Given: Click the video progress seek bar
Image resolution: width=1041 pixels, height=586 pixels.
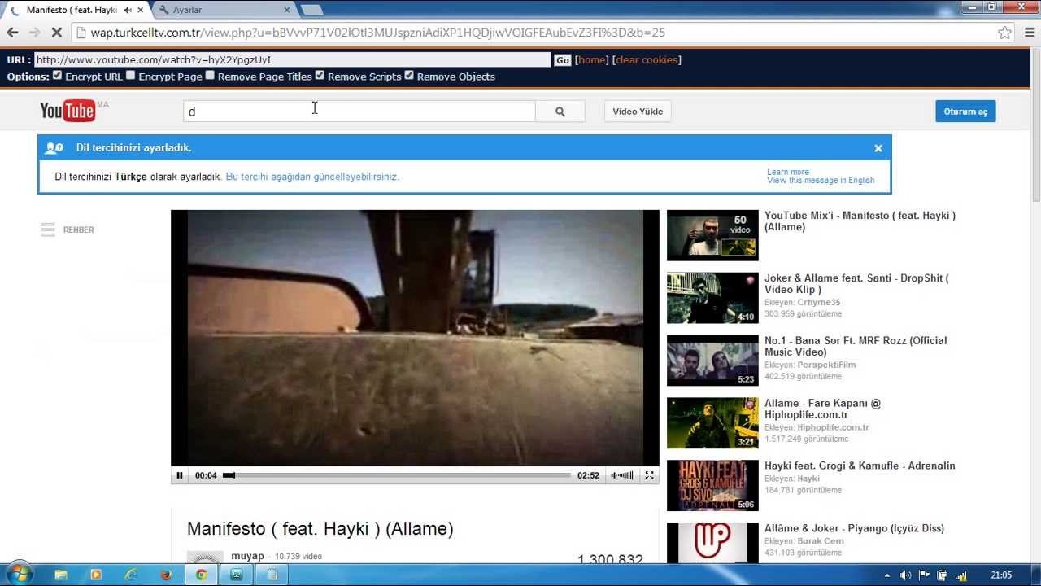Looking at the screenshot, I should click(397, 475).
